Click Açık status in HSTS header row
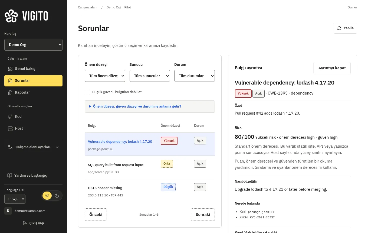 pyautogui.click(x=200, y=187)
